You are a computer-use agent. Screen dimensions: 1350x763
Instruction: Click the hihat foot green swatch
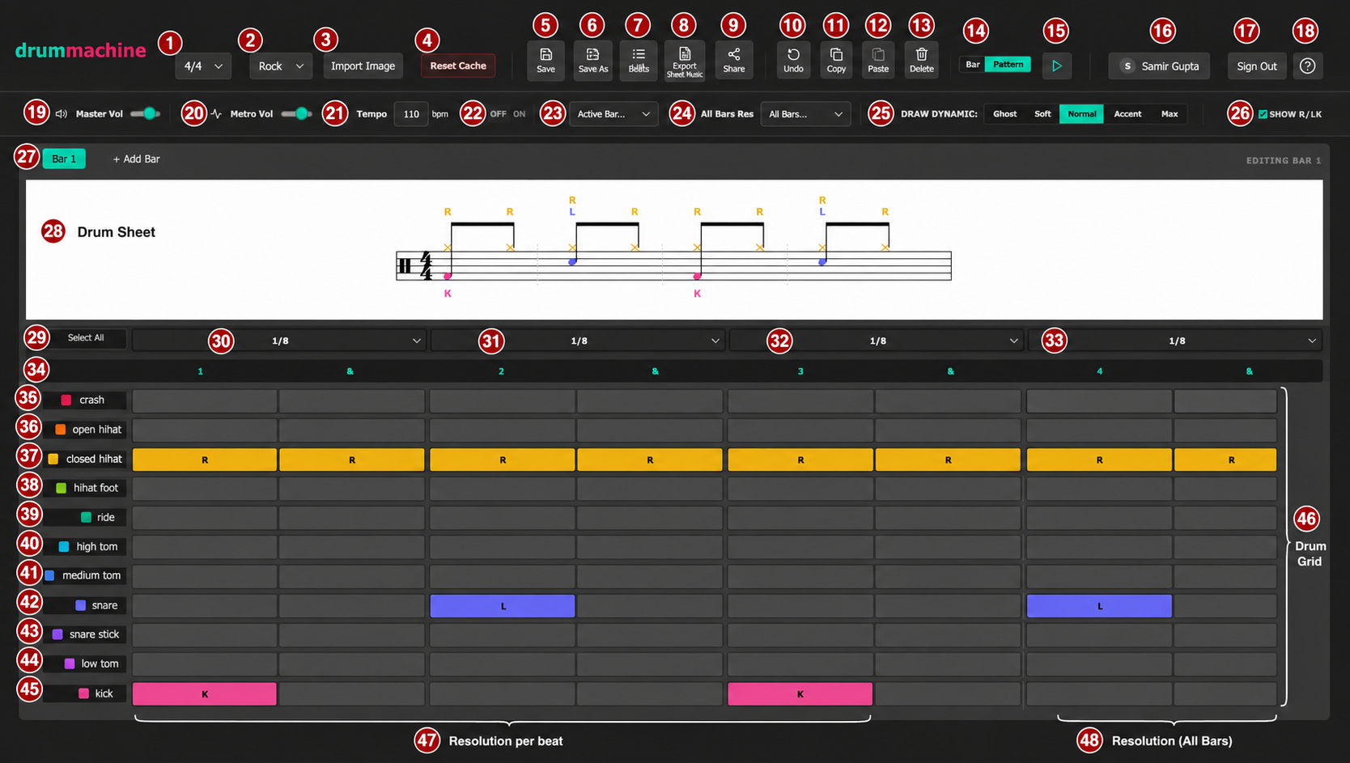click(61, 488)
